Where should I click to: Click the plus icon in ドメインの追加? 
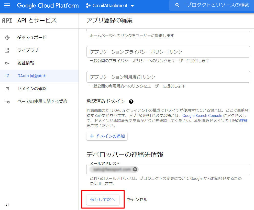click(92, 136)
